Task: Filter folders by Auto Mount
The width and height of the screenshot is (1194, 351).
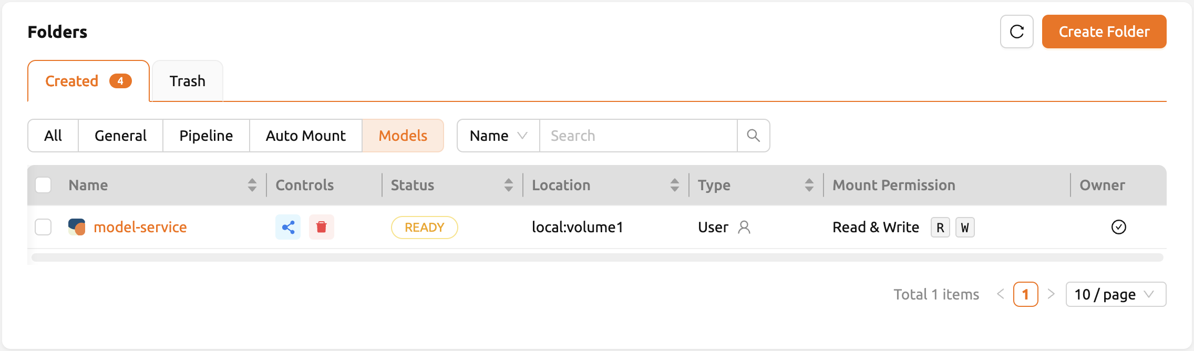Action: [x=306, y=136]
